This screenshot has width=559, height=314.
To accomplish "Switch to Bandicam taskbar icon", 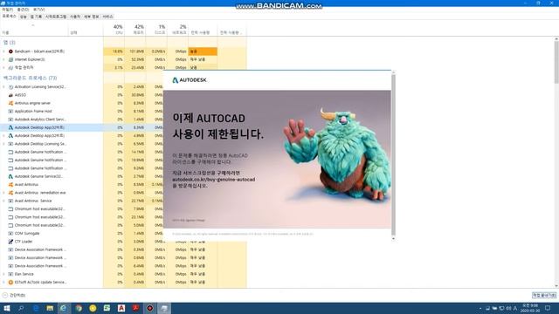I will (149, 308).
